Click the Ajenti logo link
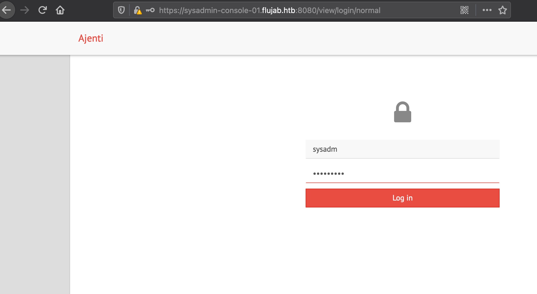 [91, 38]
